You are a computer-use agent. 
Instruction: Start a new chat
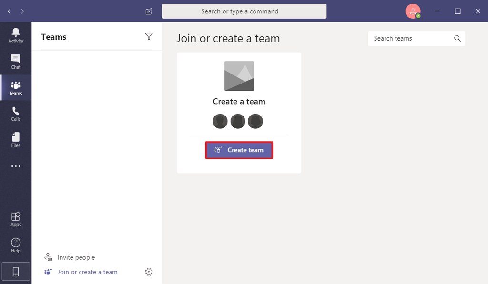tap(148, 11)
